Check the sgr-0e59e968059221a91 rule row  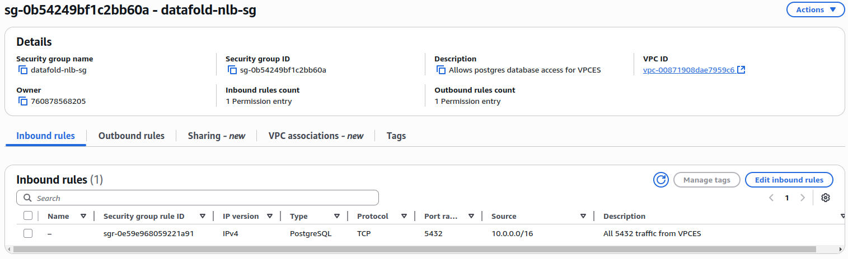point(28,233)
